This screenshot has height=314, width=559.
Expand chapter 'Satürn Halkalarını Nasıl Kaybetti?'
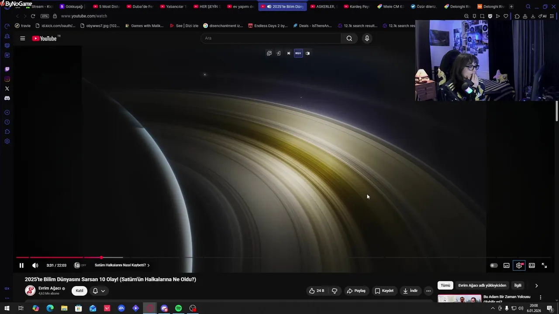(122, 265)
